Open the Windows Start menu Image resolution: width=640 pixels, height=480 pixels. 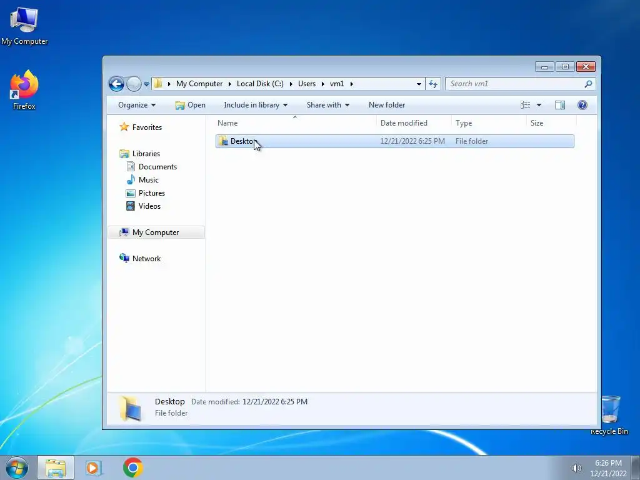click(17, 467)
